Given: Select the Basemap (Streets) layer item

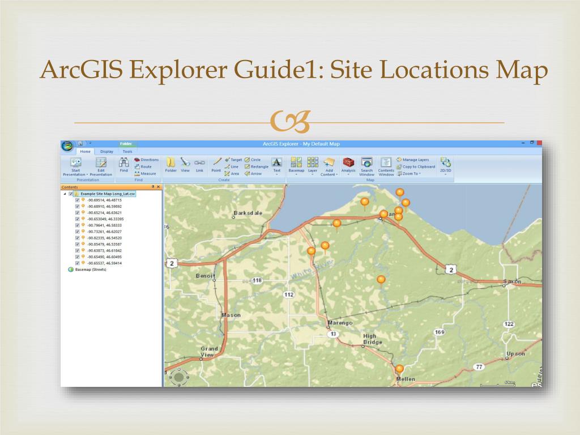Looking at the screenshot, I should click(91, 269).
